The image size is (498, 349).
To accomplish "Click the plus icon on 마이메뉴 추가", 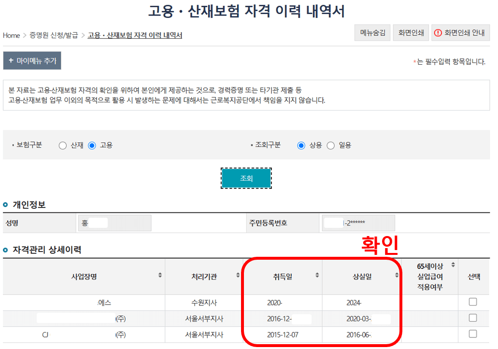I will [12, 61].
